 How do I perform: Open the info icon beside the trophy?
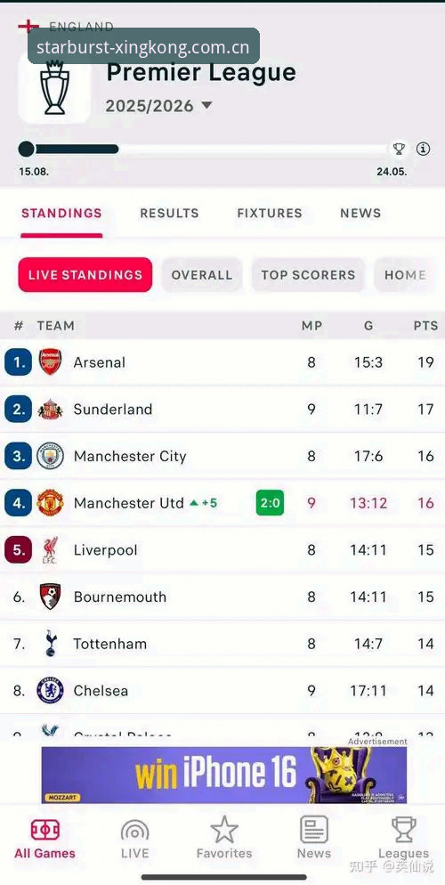coord(423,149)
